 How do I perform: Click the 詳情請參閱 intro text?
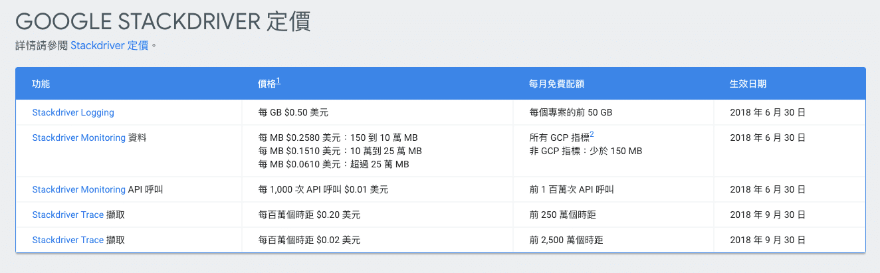coord(41,46)
